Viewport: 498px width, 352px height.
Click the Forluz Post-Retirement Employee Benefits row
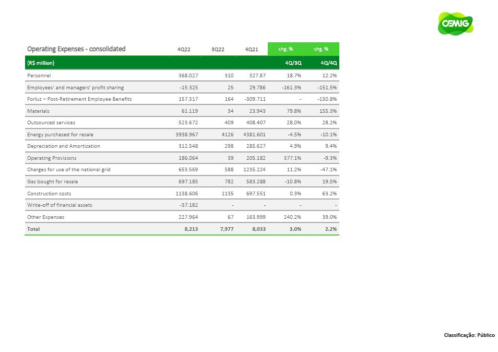[79, 99]
